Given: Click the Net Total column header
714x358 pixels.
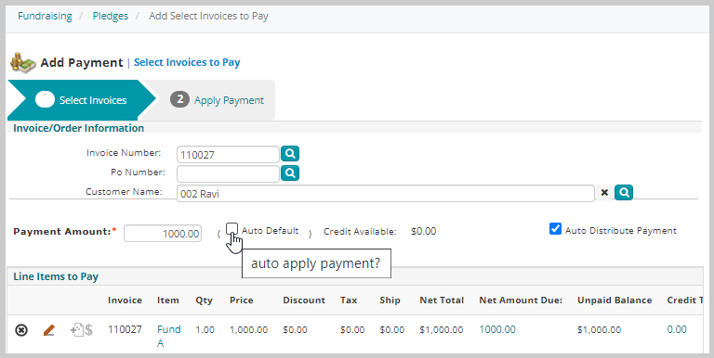Looking at the screenshot, I should click(x=442, y=300).
